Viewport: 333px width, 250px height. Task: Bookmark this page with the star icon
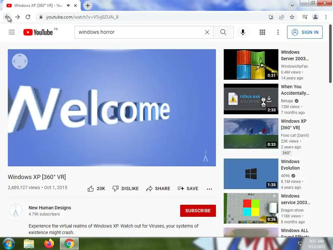point(292,17)
